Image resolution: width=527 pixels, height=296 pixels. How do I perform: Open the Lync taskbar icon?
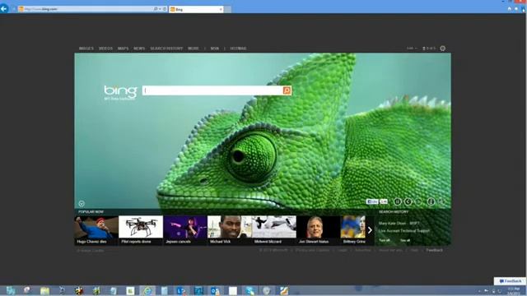[x=181, y=290]
